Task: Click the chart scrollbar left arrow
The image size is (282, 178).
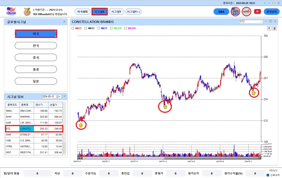Action: [81, 158]
